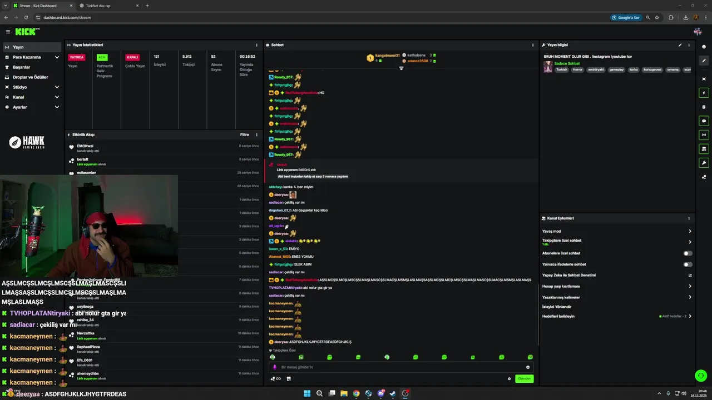Click the speech bubble chat icon in right sidebar
Image resolution: width=712 pixels, height=400 pixels.
tap(704, 121)
